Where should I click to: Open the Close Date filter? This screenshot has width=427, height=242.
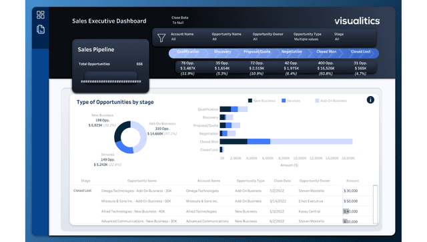180,20
